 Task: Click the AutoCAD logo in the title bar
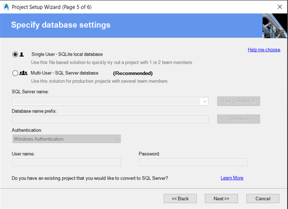click(6, 7)
